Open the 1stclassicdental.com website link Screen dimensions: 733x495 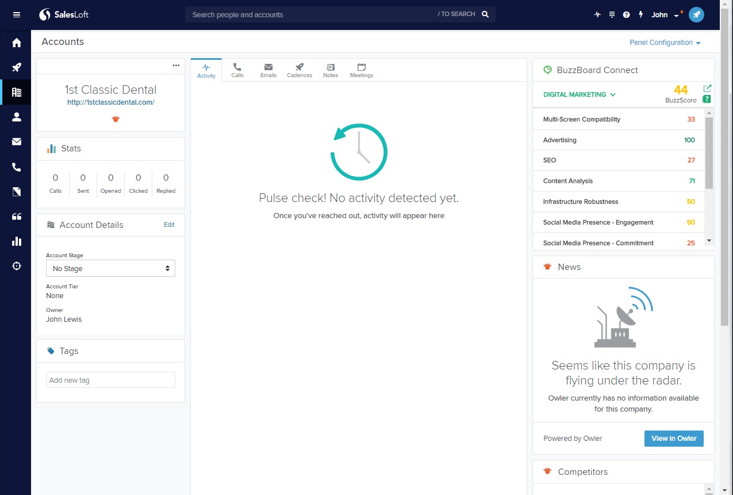coord(110,102)
